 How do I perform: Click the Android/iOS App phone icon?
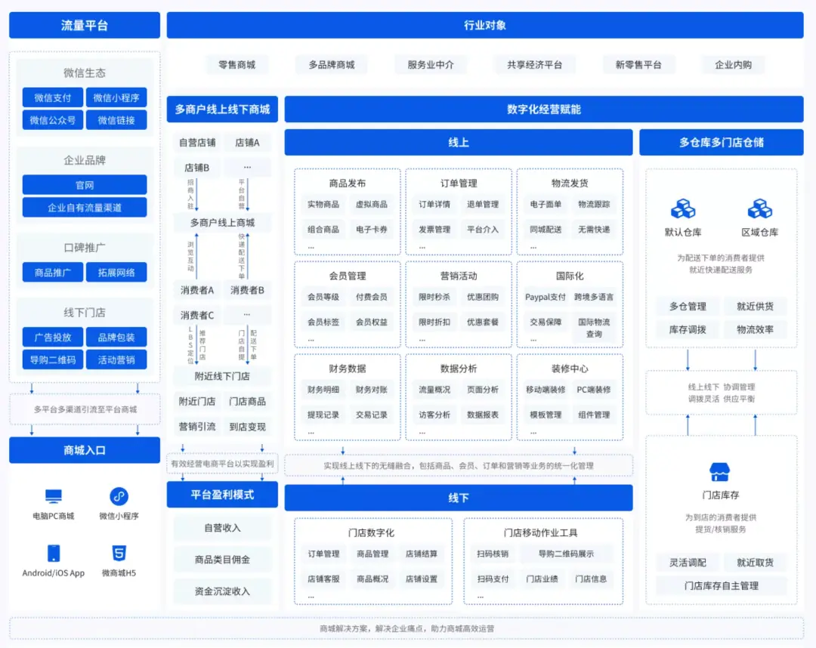[x=54, y=553]
